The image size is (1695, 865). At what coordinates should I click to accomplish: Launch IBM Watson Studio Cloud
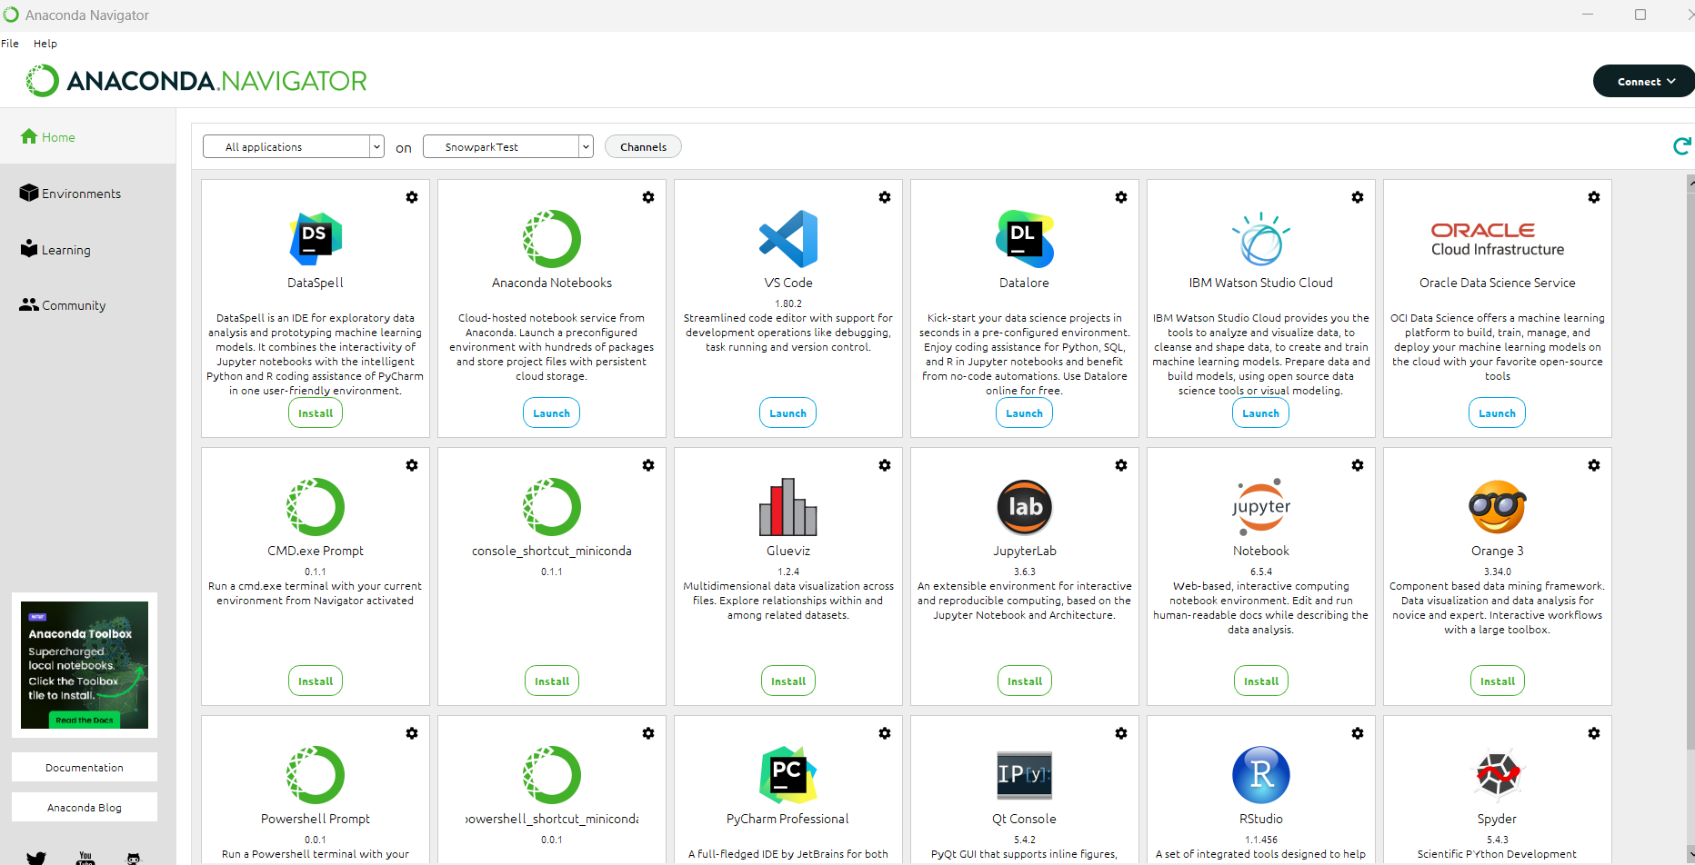pyautogui.click(x=1261, y=413)
